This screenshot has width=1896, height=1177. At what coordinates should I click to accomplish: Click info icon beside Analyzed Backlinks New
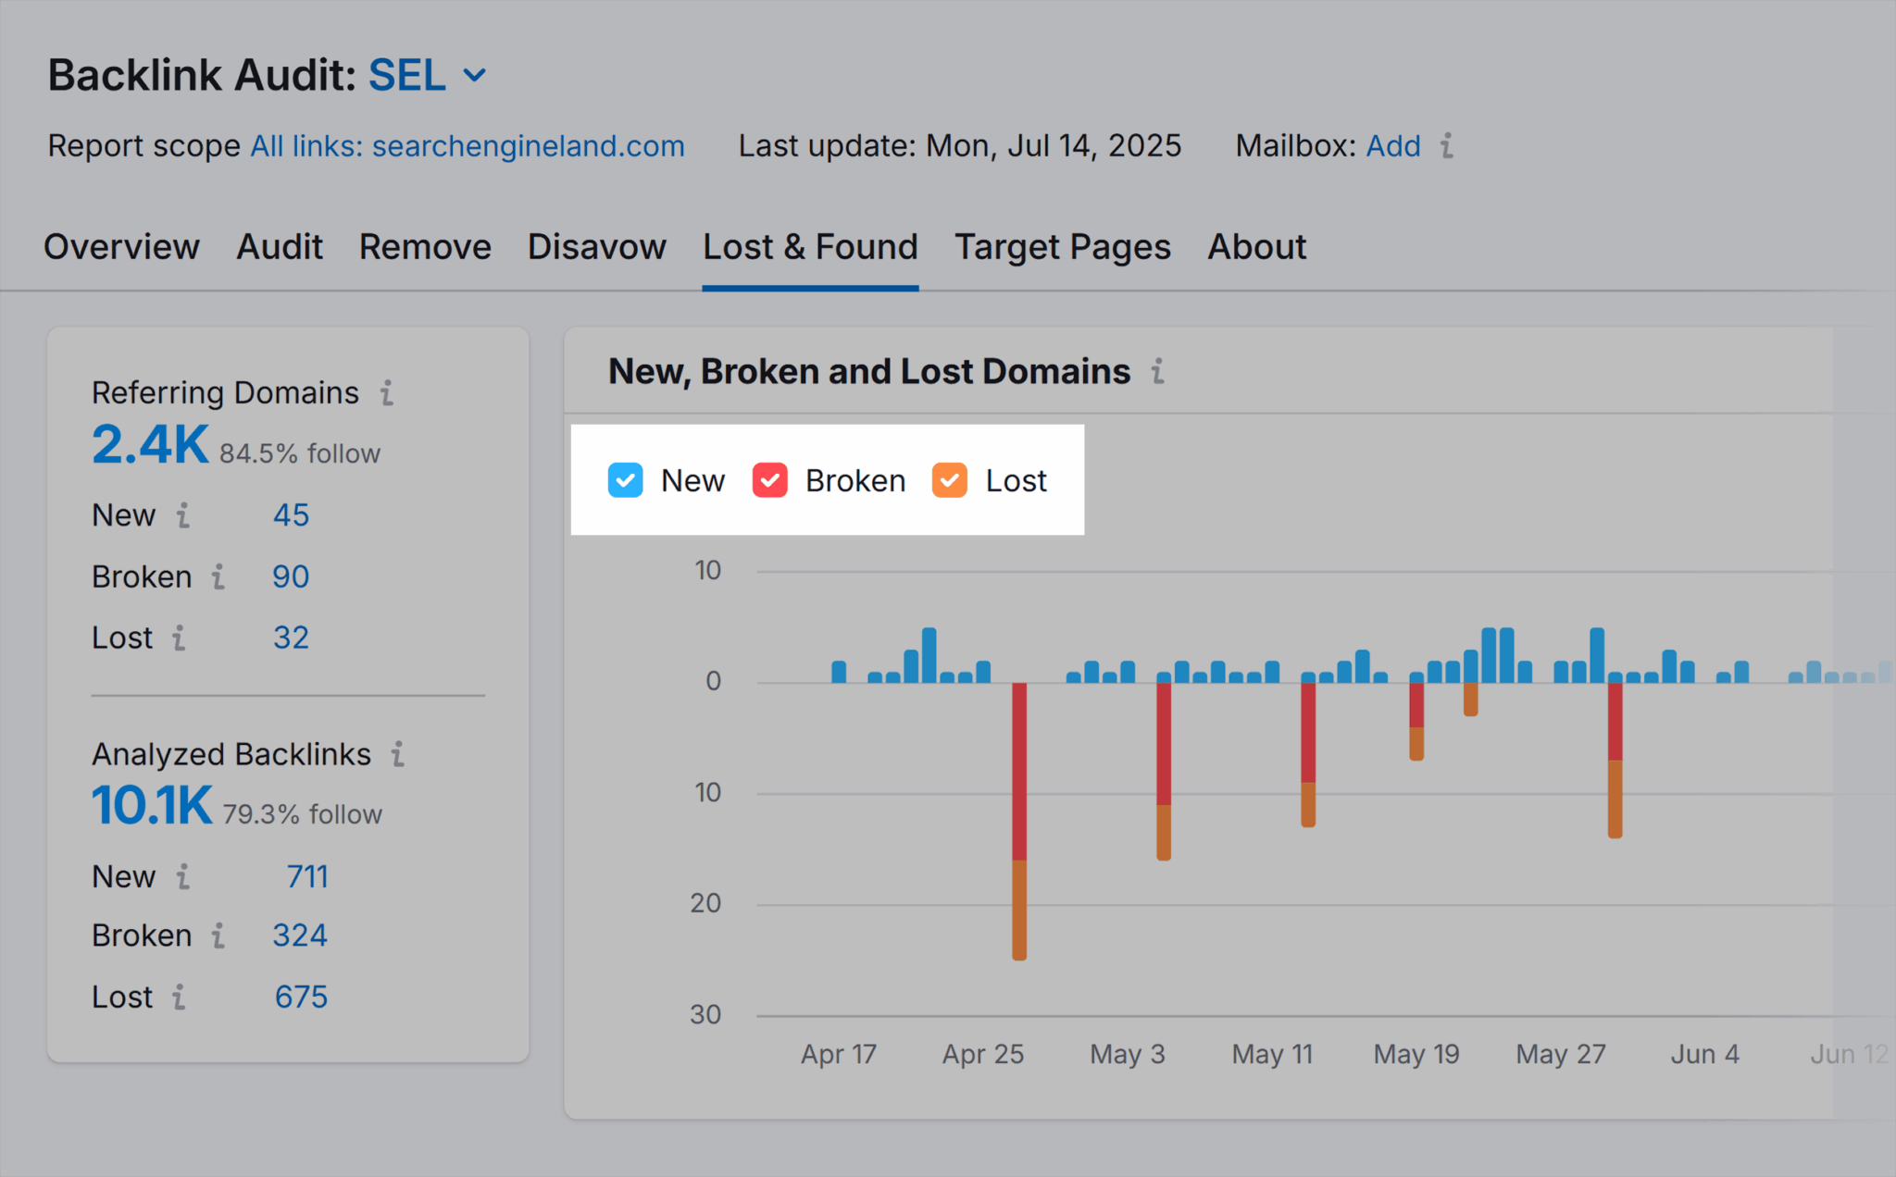coord(183,877)
